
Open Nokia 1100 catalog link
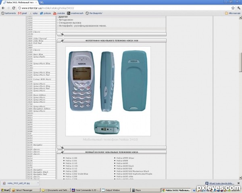(x=71, y=158)
